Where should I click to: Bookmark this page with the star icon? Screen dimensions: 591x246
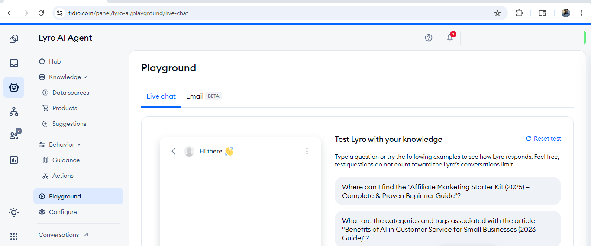coord(497,13)
